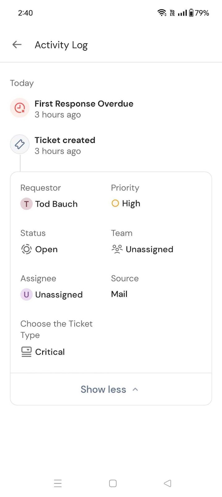Tap Tod Bauch's avatar icon

pos(26,204)
